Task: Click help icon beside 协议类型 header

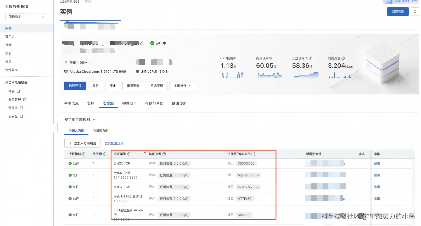Action: [x=129, y=154]
